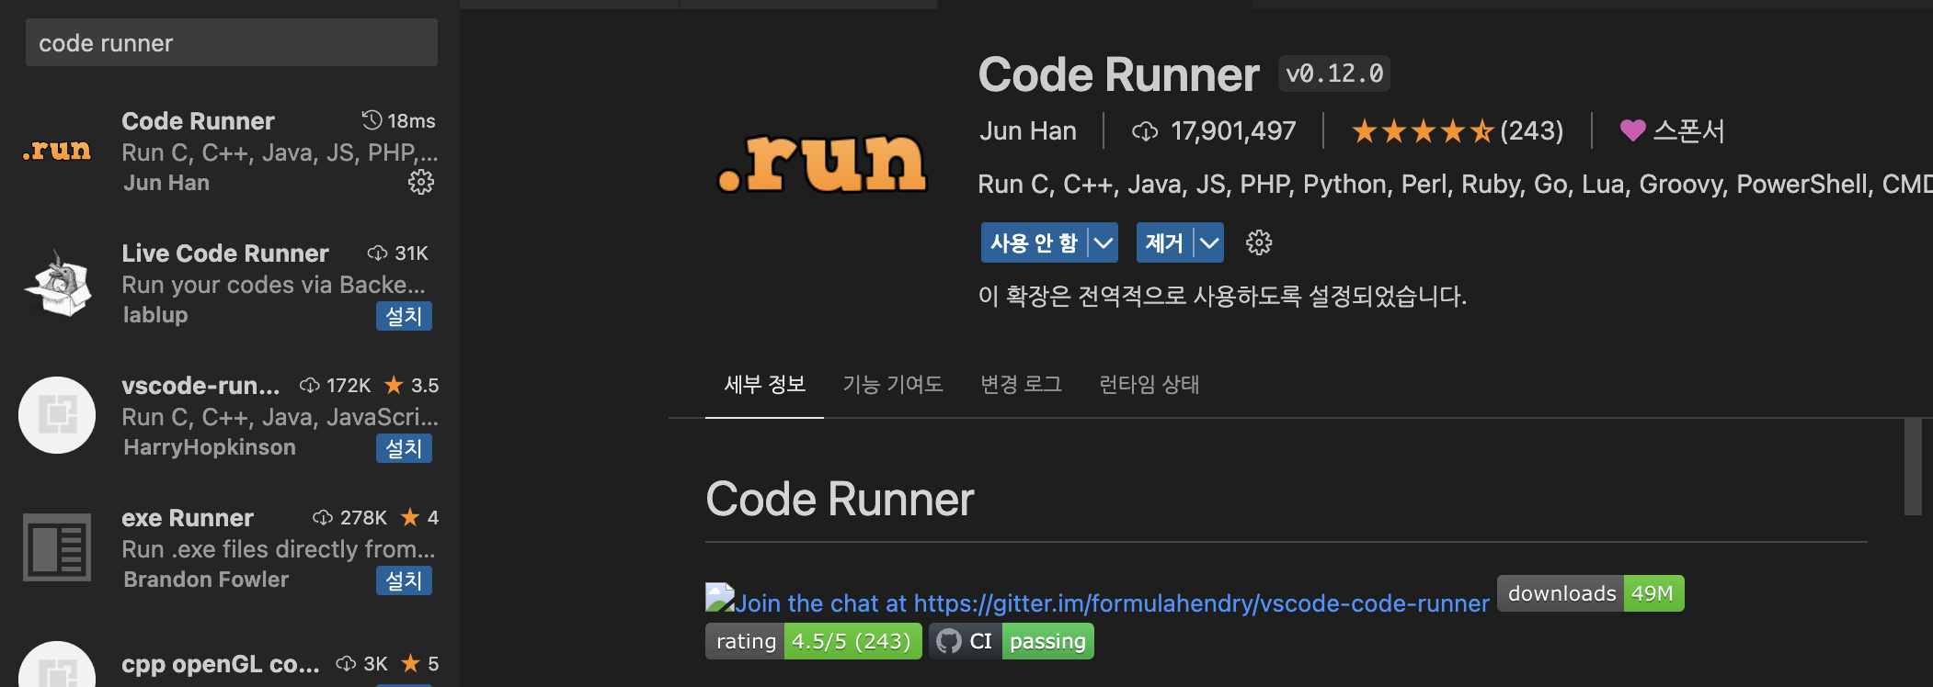Click the star rating (243) in header
The height and width of the screenshot is (687, 1933).
(1458, 131)
